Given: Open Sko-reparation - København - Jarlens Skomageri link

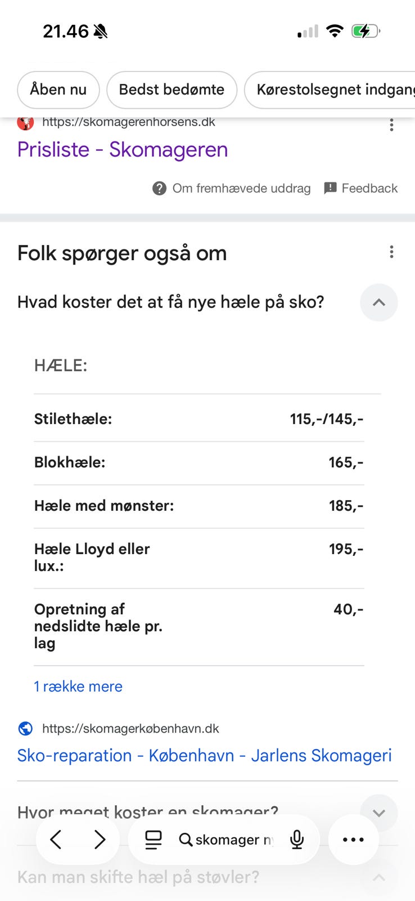Looking at the screenshot, I should [204, 755].
